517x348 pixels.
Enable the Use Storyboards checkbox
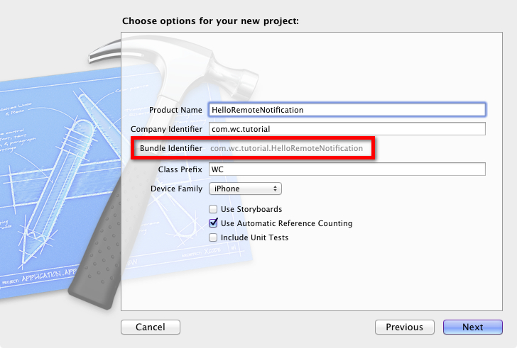[x=213, y=210]
